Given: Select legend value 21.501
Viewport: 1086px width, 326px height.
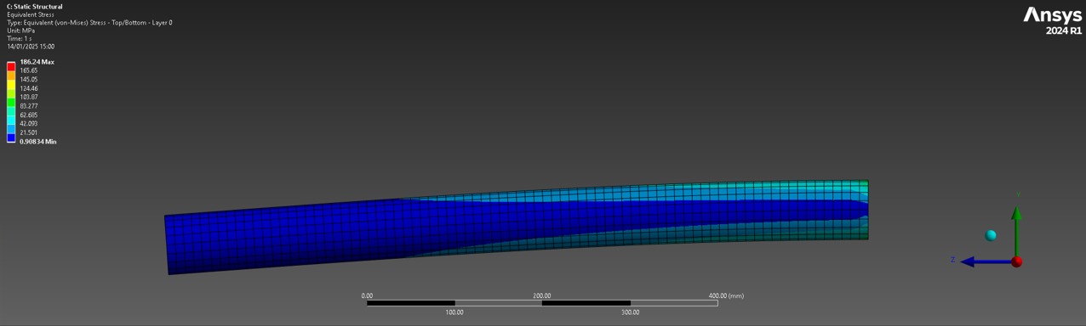Looking at the screenshot, I should pyautogui.click(x=29, y=133).
